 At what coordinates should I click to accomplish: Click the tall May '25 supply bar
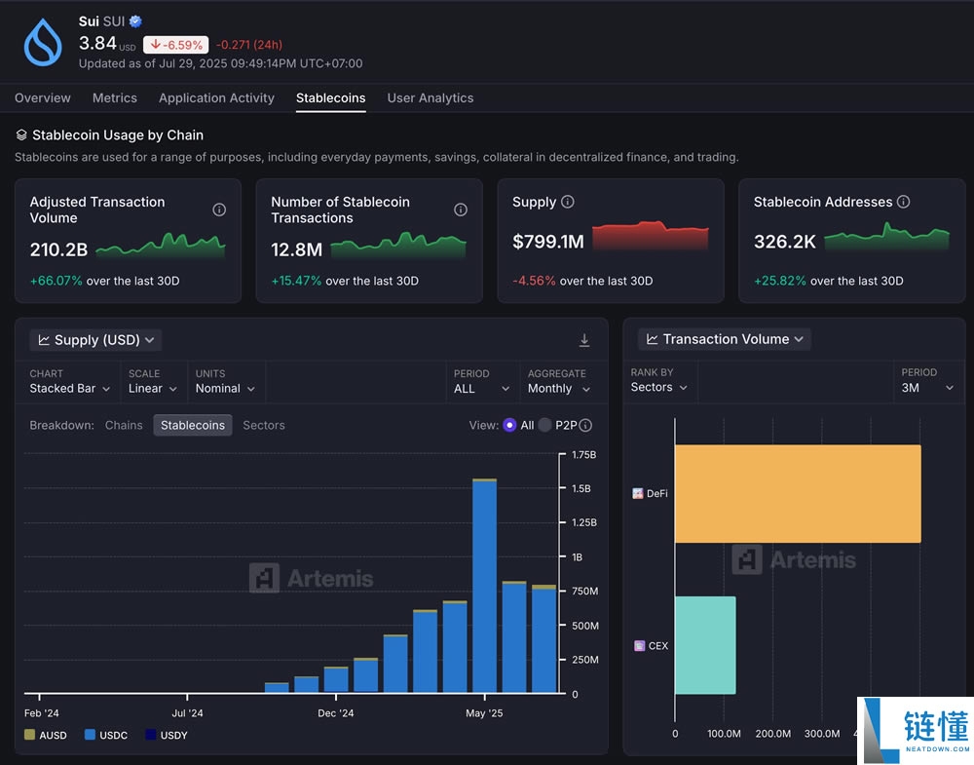(x=484, y=585)
